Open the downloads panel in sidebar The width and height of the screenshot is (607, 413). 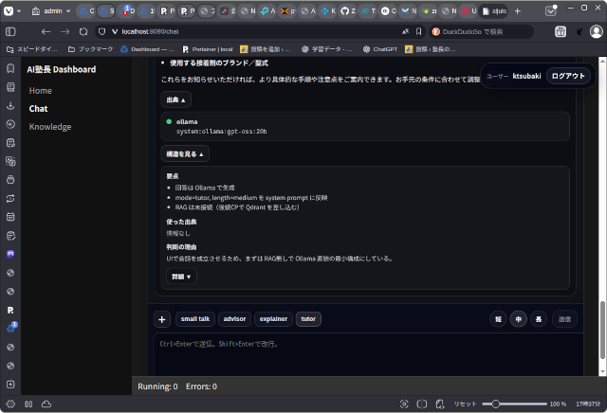(10, 105)
